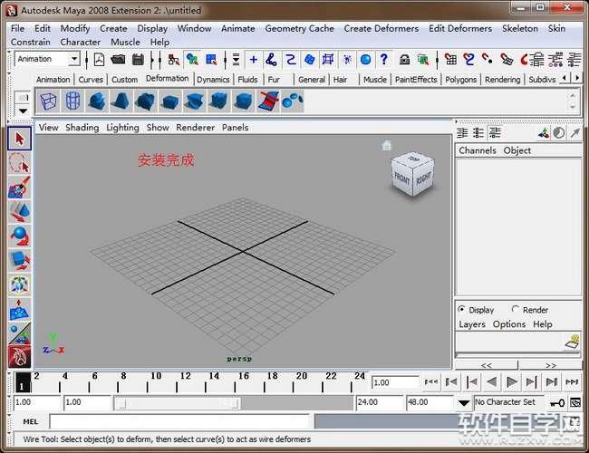Click the current time field 1.00
589x453 pixels.
[394, 382]
